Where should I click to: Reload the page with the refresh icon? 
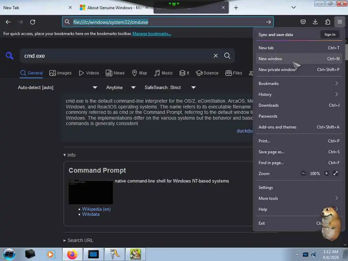pyautogui.click(x=33, y=22)
